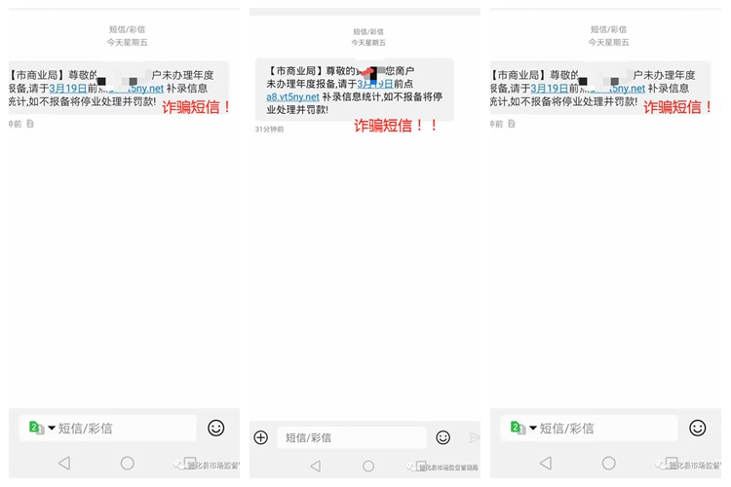Viewport: 731px width, 487px height.
Task: Open SIM selector arrow in left phone screenshot
Action: 52,428
